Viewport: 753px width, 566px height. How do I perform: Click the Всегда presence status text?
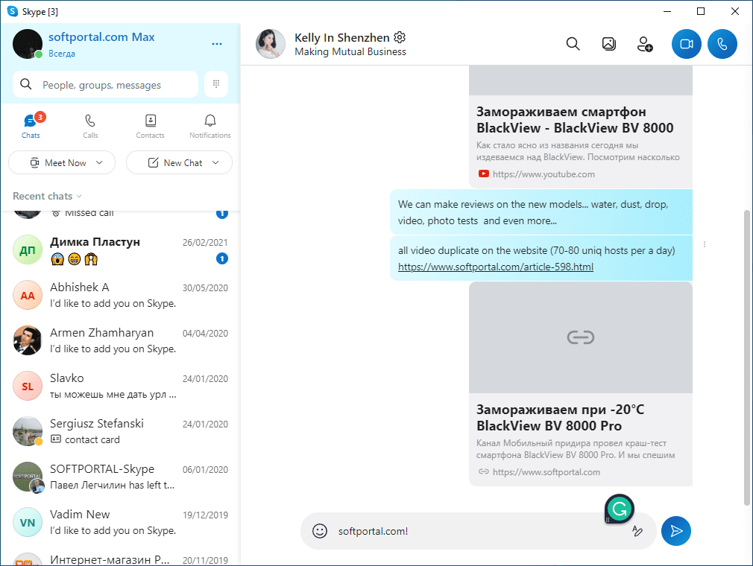[x=61, y=54]
